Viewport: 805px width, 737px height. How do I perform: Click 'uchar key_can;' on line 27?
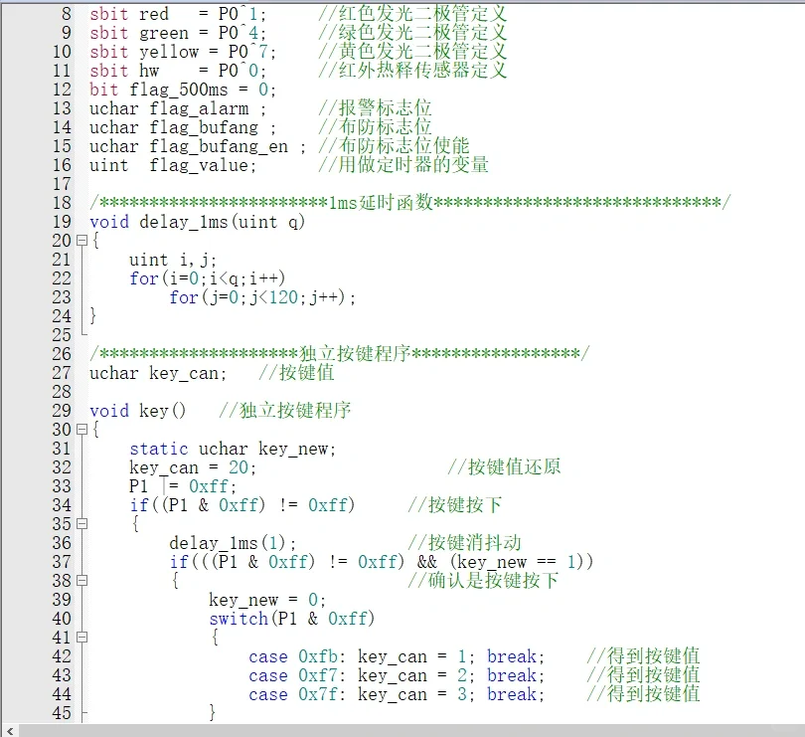(x=158, y=373)
